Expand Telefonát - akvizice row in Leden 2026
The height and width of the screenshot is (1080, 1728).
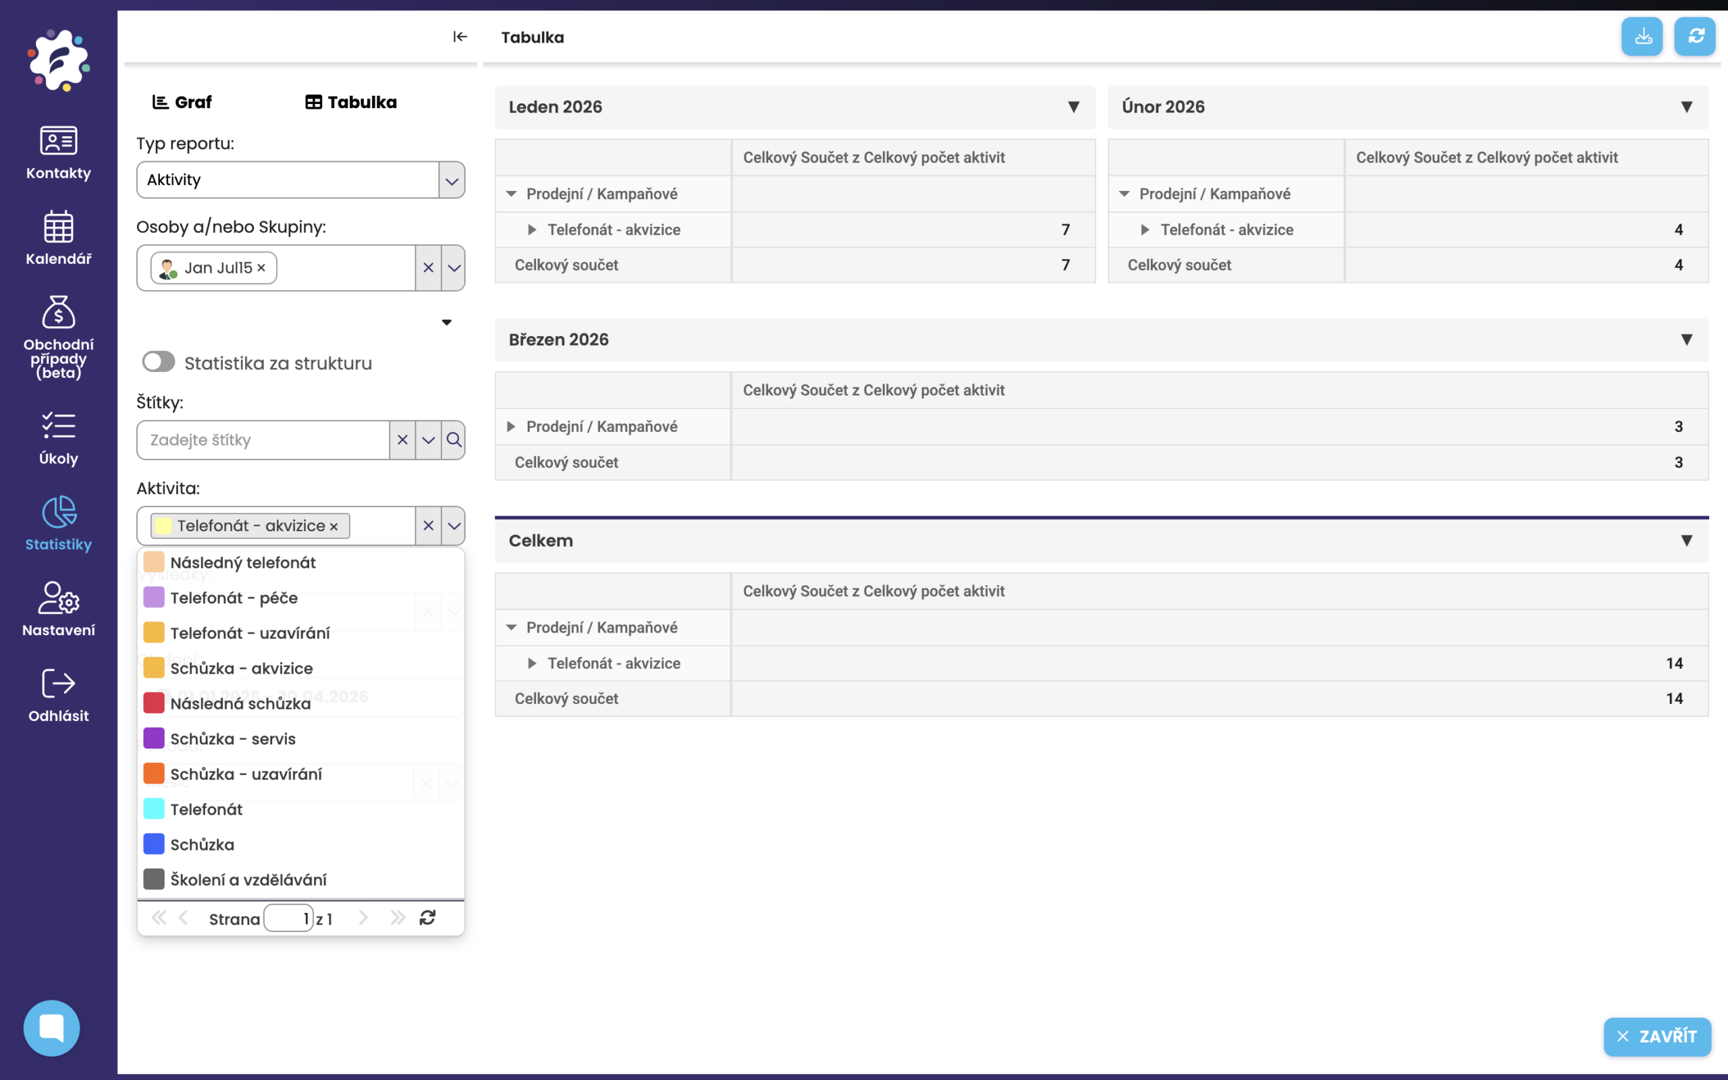coord(532,230)
